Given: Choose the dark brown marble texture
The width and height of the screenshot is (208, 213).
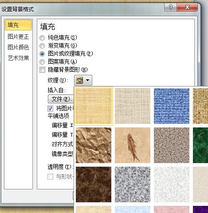Looking at the screenshot, I should click(x=94, y=184).
